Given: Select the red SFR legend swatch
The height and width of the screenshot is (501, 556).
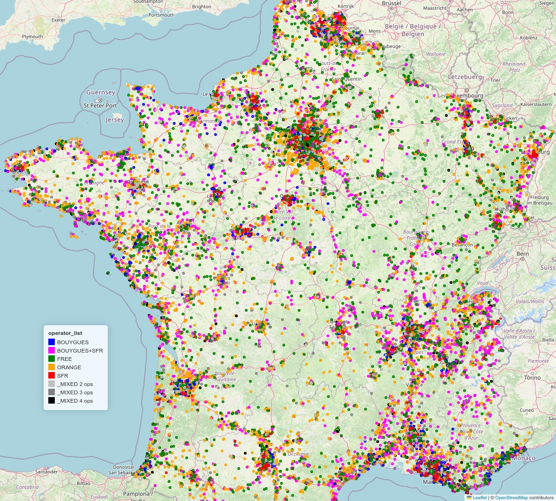Looking at the screenshot, I should (x=52, y=375).
